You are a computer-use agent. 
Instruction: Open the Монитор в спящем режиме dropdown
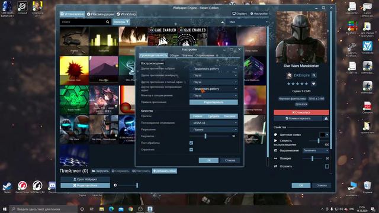coord(214,96)
